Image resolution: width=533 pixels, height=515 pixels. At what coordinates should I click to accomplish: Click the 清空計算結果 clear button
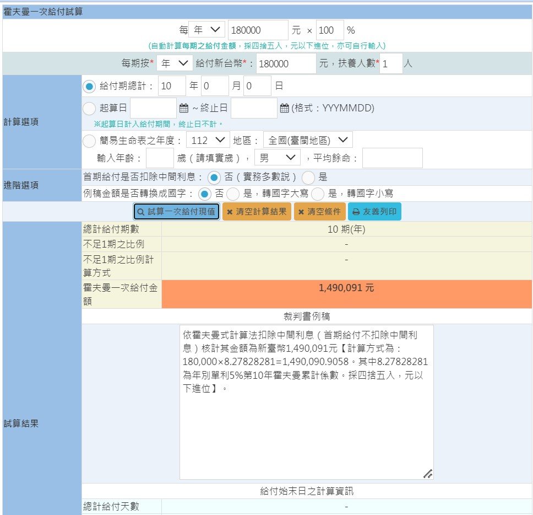click(x=256, y=211)
